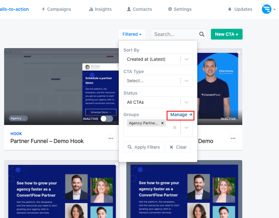Click the Insights bar chart icon
This screenshot has width=279, height=218.
tap(91, 9)
